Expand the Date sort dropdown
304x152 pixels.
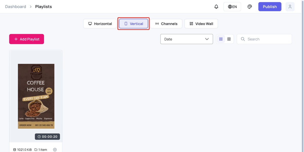(x=187, y=39)
